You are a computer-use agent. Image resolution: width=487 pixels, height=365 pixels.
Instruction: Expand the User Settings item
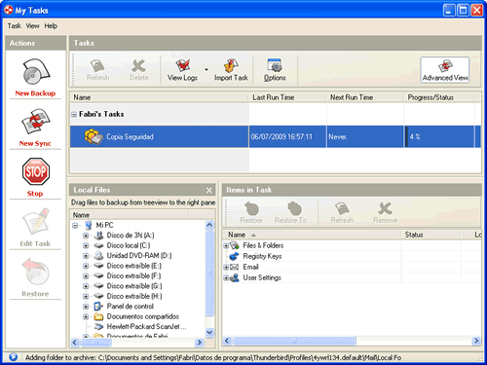point(226,277)
